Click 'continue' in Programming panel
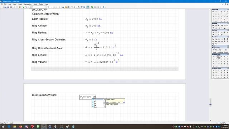Screen dimensions: 229x129 point(220,52)
